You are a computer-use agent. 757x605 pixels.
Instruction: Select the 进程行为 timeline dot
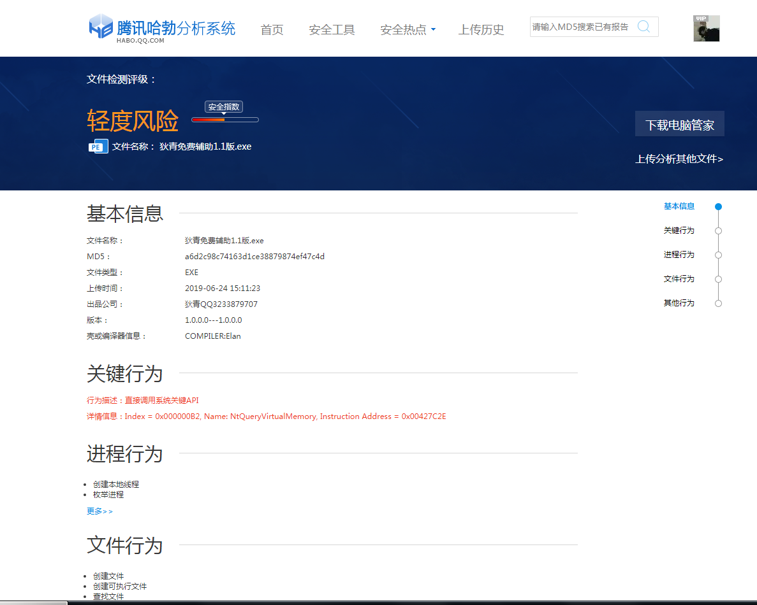click(718, 255)
